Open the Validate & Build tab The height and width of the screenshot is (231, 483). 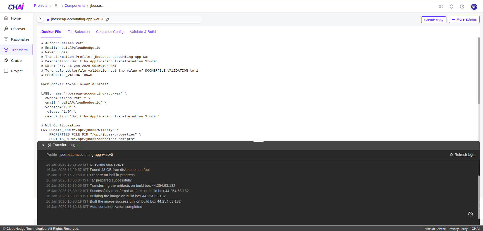pyautogui.click(x=143, y=32)
